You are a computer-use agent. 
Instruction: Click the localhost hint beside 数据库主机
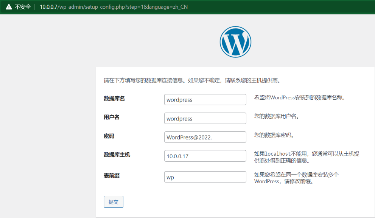pyautogui.click(x=307, y=157)
